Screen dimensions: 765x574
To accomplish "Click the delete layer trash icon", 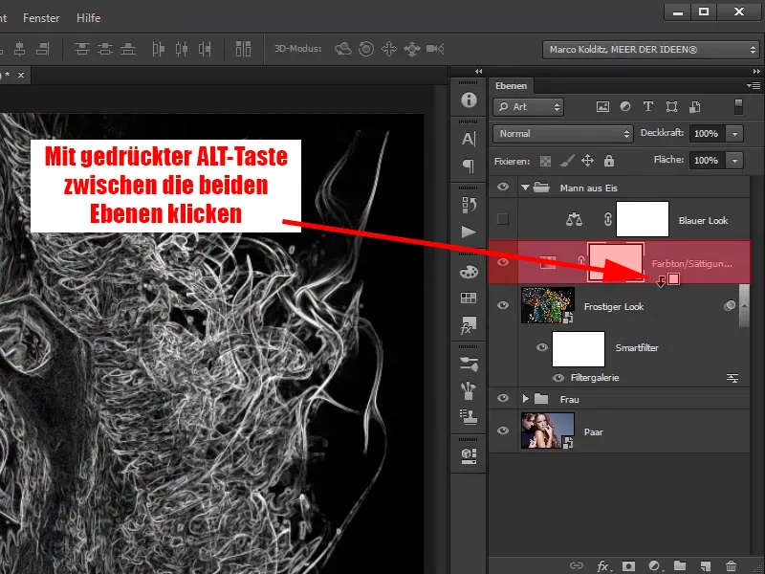I will [732, 566].
